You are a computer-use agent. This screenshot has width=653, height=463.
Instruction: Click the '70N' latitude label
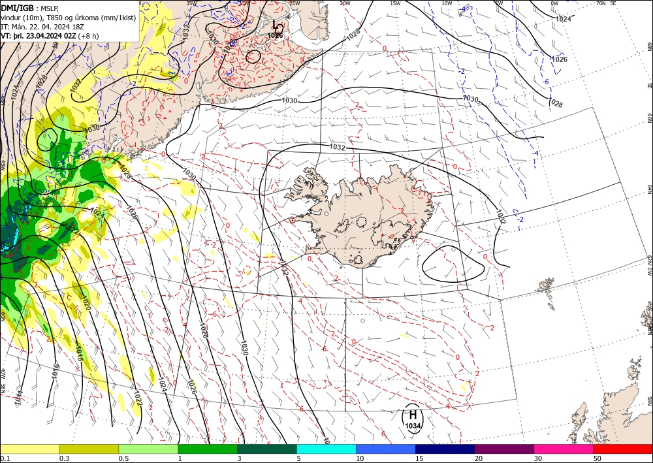tap(601, 3)
